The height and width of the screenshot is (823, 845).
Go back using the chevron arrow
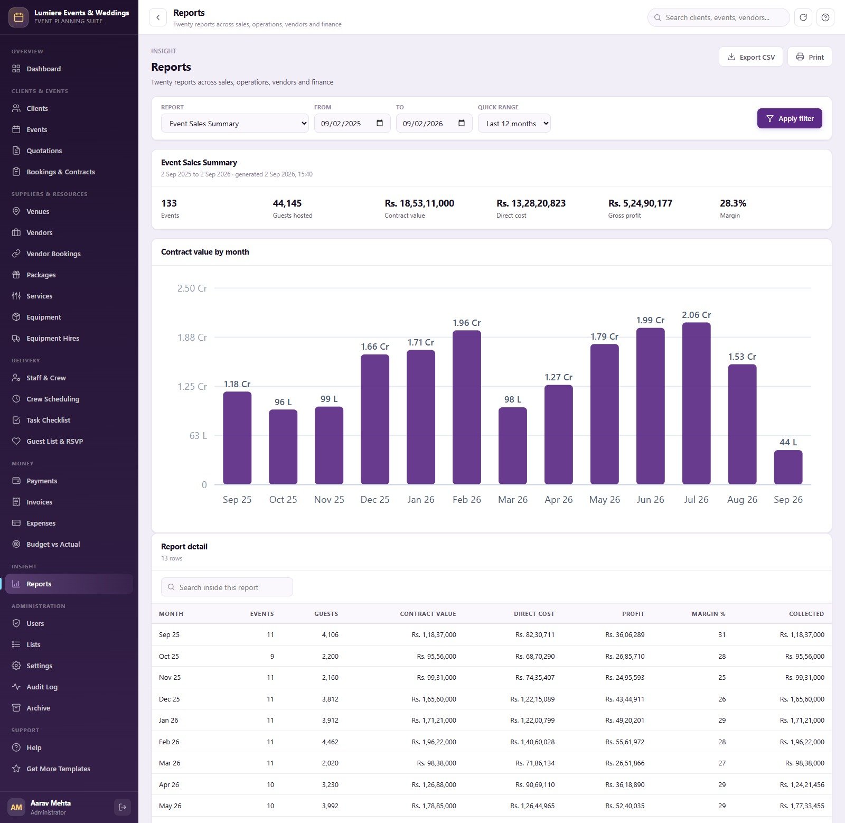[158, 17]
